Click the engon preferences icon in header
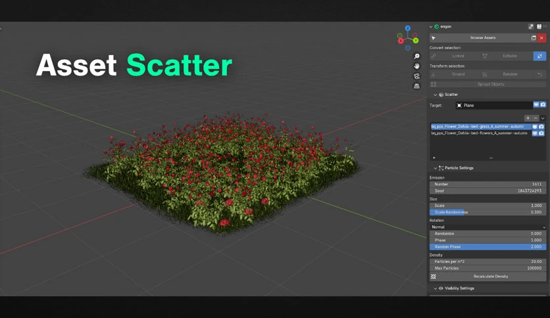The height and width of the screenshot is (318, 550). tap(531, 27)
